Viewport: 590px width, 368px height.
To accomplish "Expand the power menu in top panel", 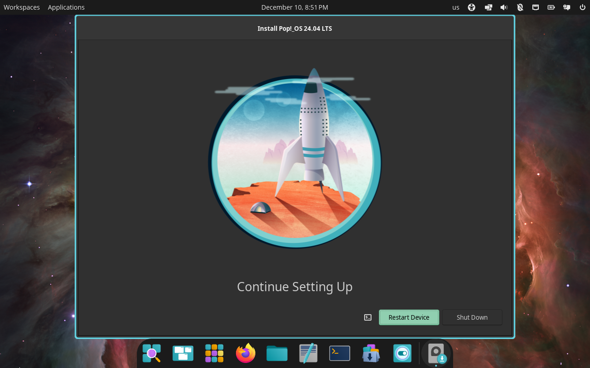I will point(582,7).
